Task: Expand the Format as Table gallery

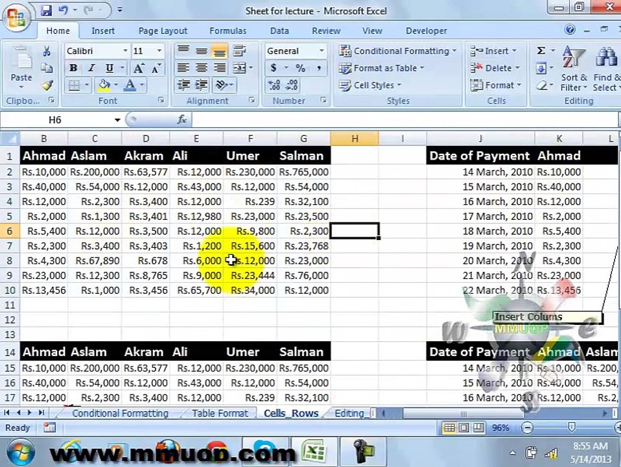Action: coord(381,68)
